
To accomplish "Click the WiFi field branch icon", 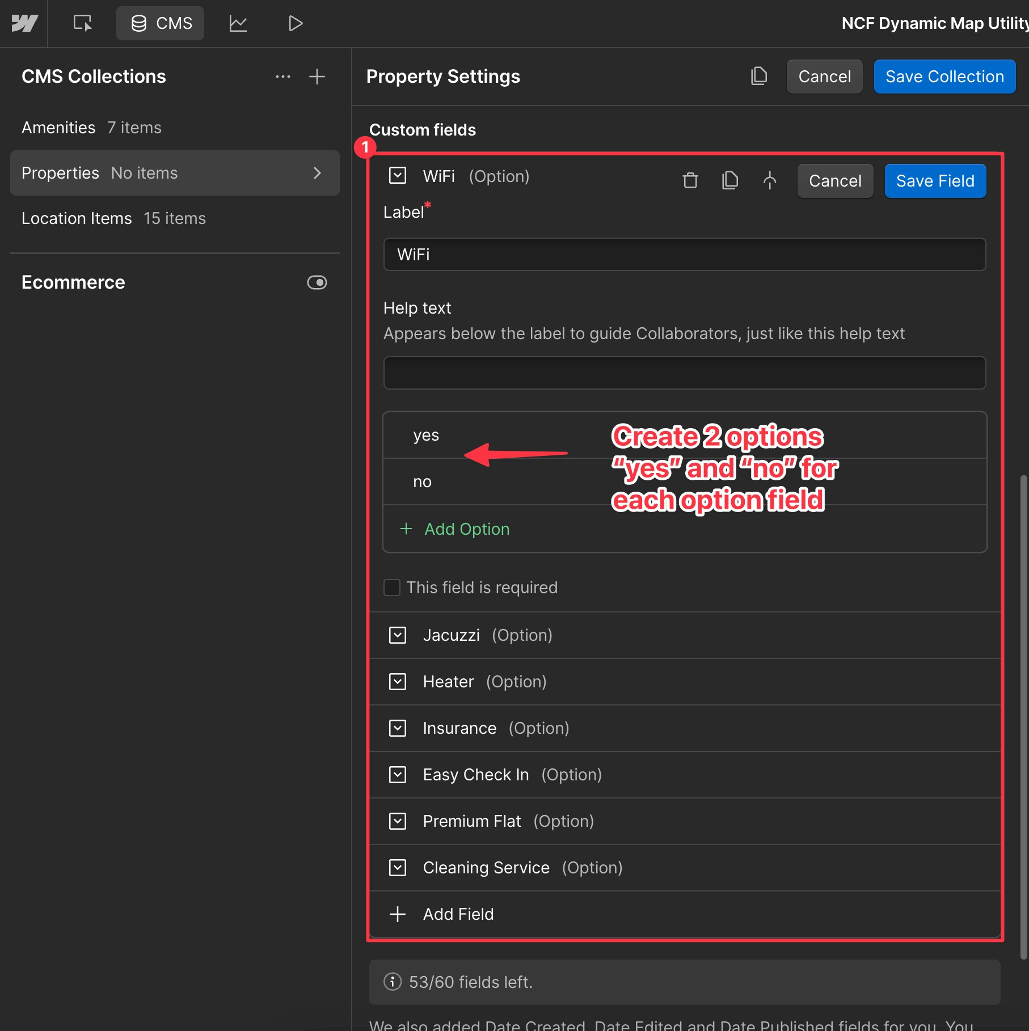I will point(770,180).
